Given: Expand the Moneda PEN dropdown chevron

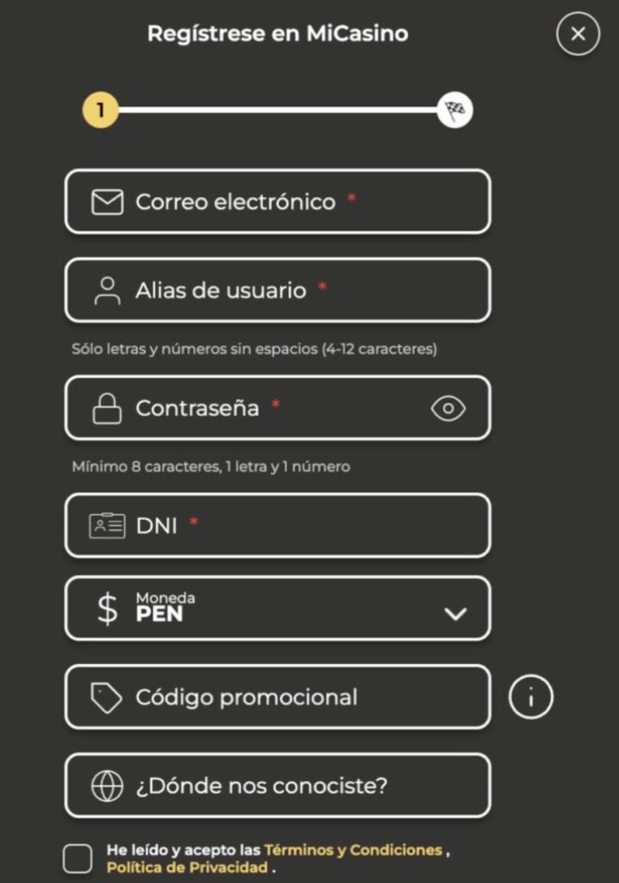Looking at the screenshot, I should (x=454, y=614).
